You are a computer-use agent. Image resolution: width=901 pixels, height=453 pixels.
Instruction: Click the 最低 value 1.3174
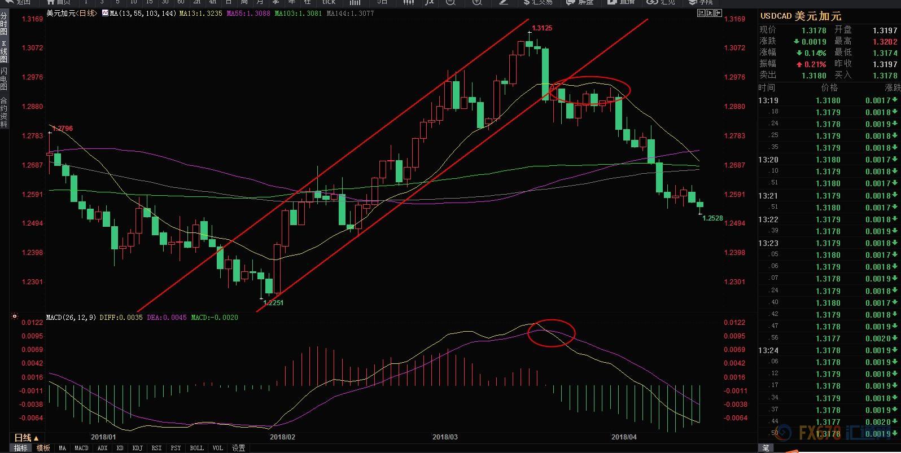click(885, 53)
